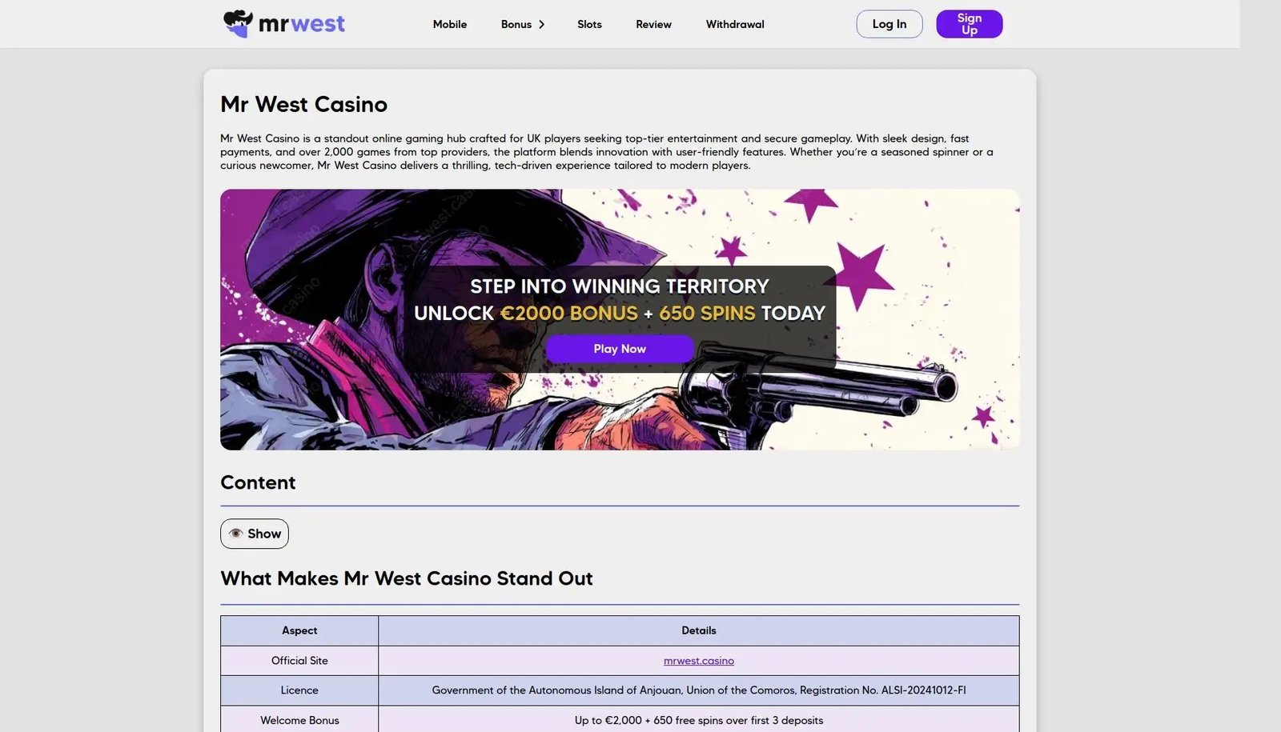Click the 'Details' column header
Image resolution: width=1281 pixels, height=732 pixels.
click(699, 630)
